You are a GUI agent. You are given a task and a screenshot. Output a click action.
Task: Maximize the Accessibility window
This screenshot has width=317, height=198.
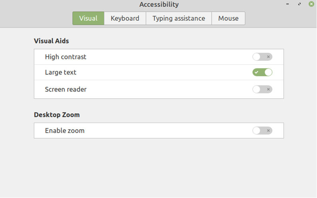(299, 4)
